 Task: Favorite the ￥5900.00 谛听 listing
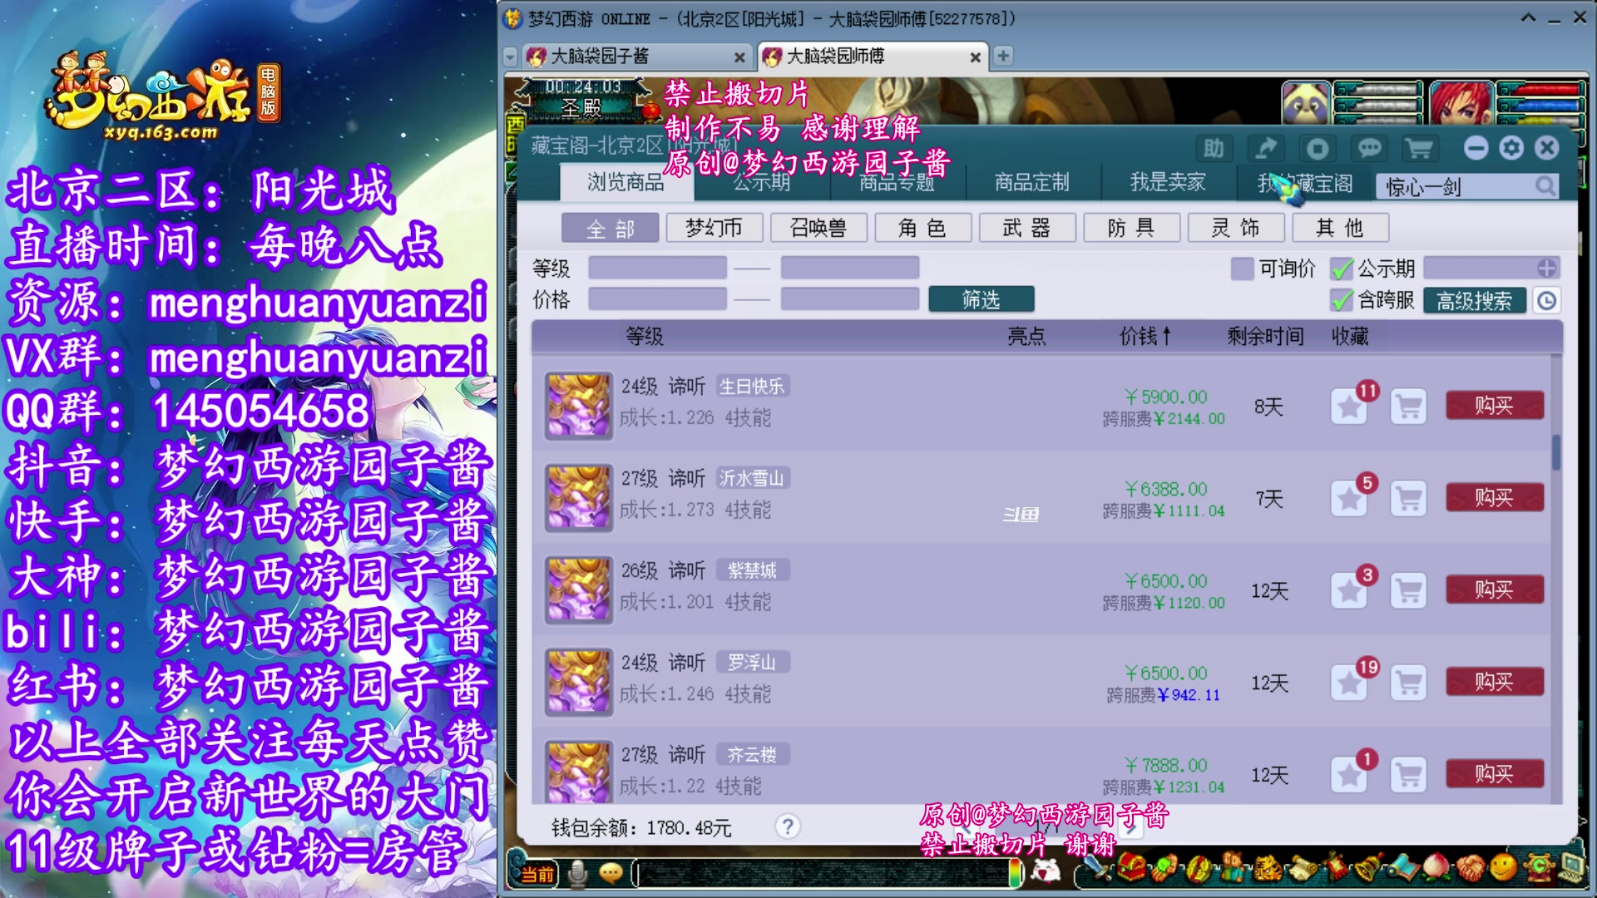(x=1348, y=407)
